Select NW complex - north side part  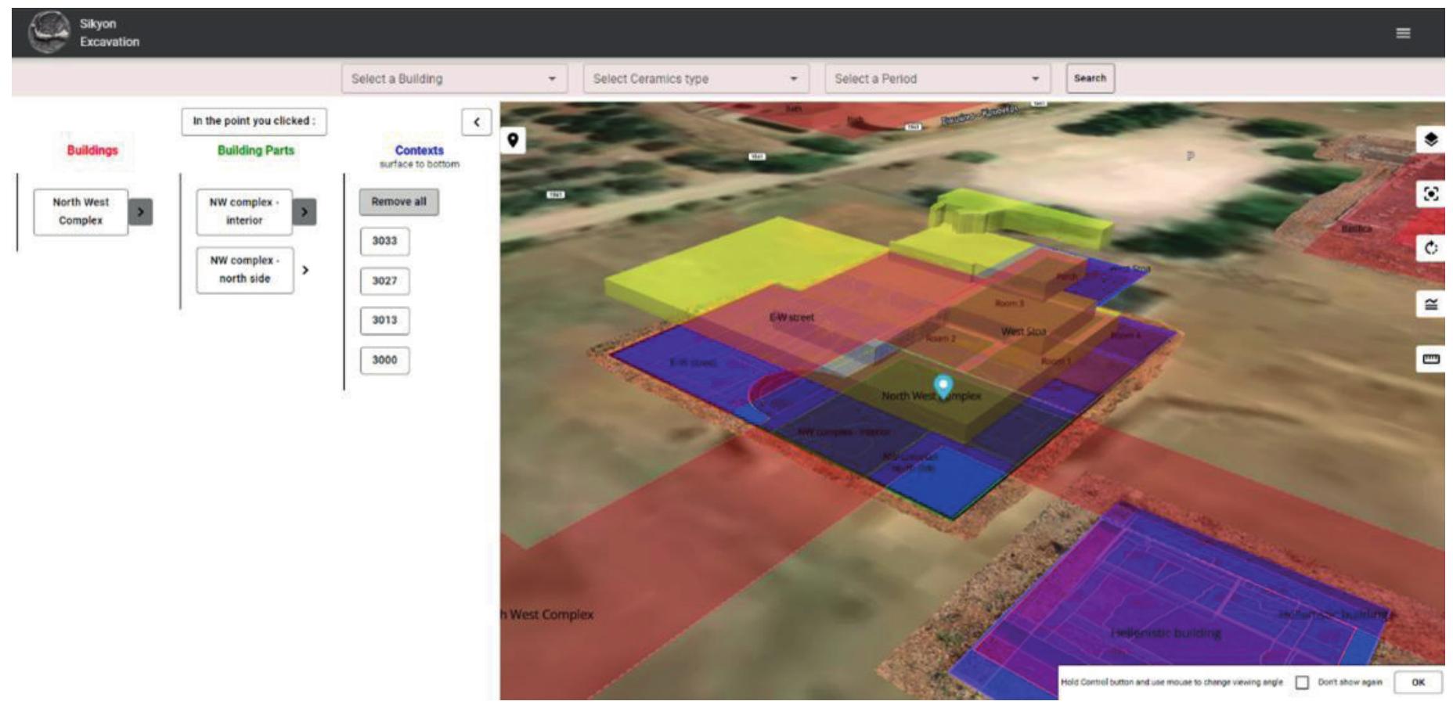tap(244, 270)
